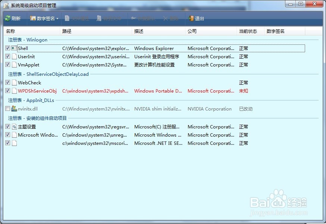Enable the nvinitx.dll checkbox
Viewport: 326px width, 224px height.
pyautogui.click(x=8, y=109)
